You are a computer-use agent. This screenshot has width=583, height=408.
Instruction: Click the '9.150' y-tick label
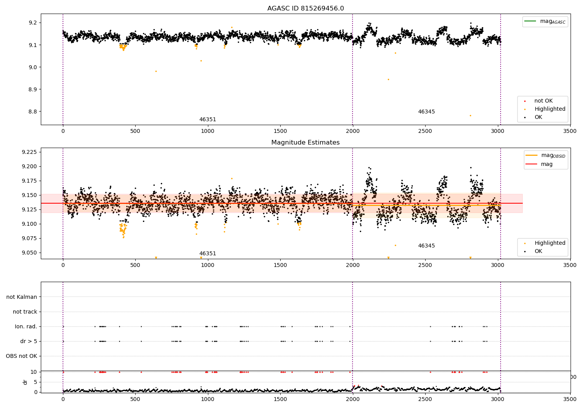30,195
